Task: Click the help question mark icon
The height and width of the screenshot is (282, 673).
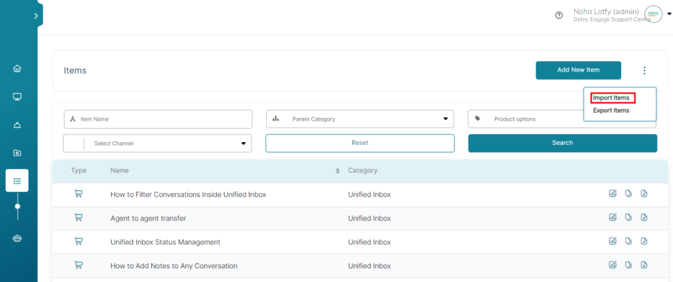Action: [x=559, y=16]
